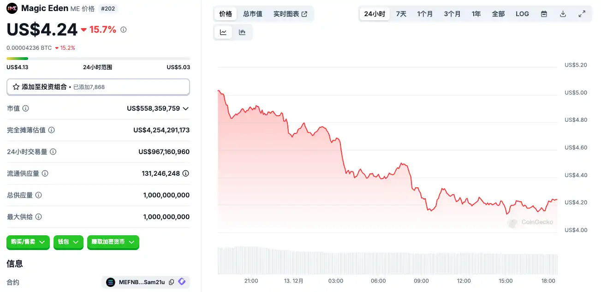Click info icon beside 131,246,248 supply
The image size is (601, 292).
tap(185, 173)
